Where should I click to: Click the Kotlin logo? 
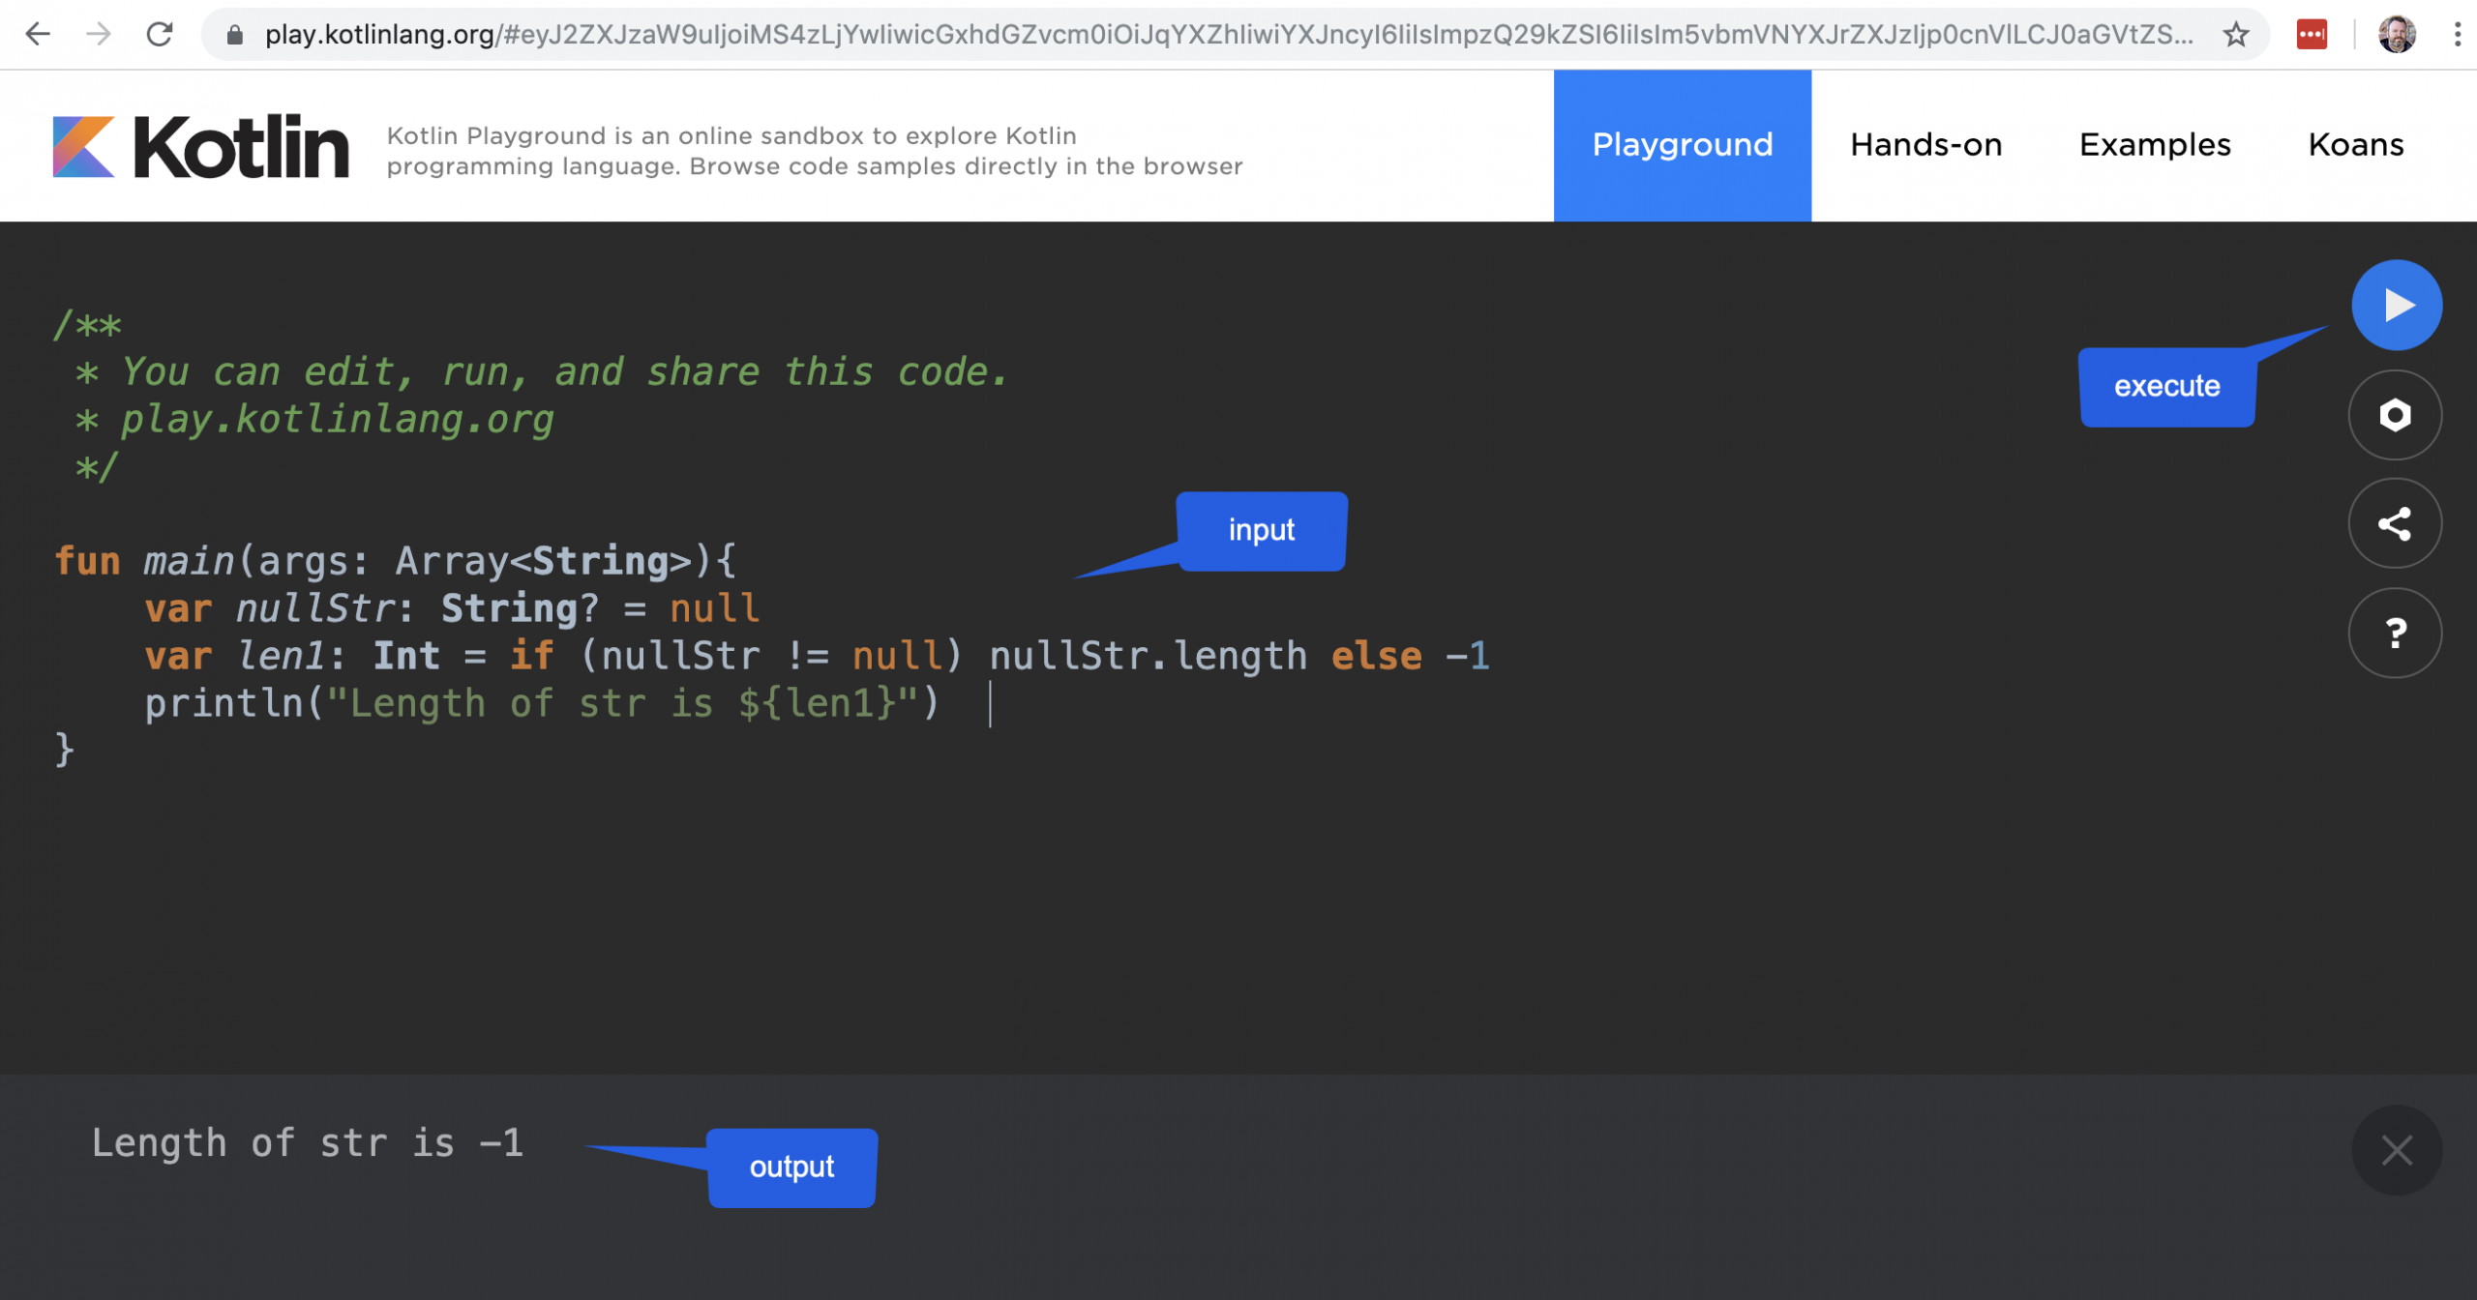(x=200, y=147)
